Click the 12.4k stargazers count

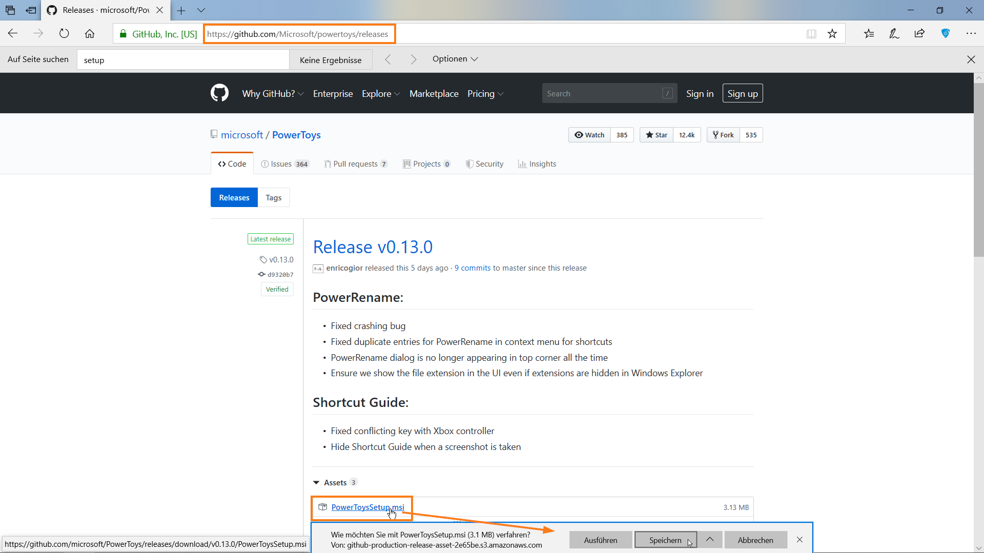click(687, 135)
